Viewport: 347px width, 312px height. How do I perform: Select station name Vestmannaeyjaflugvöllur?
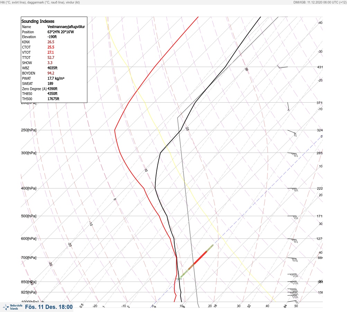point(66,27)
